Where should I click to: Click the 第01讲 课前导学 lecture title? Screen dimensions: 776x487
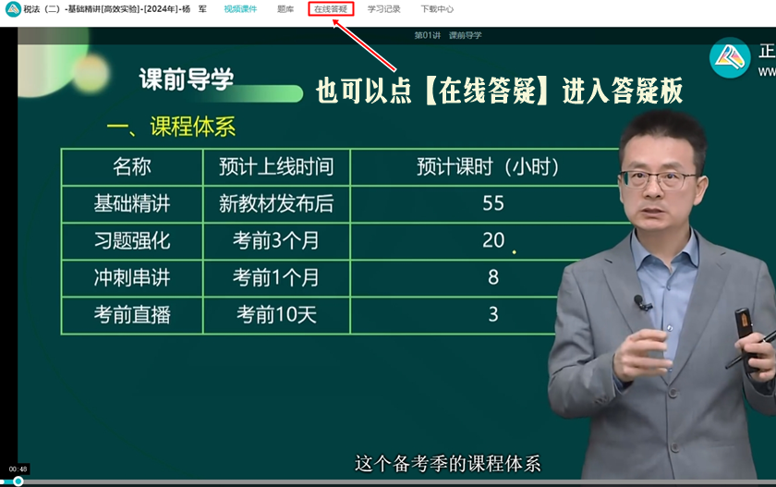tap(448, 35)
